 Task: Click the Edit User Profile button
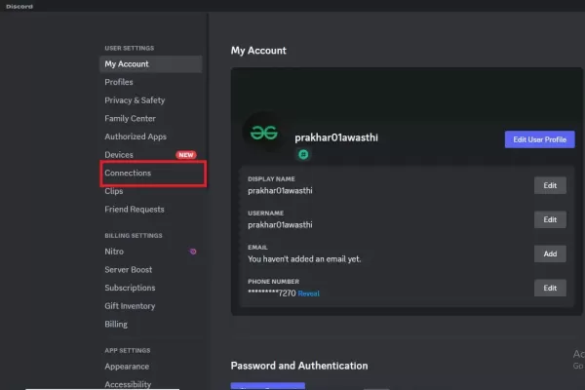pyautogui.click(x=539, y=139)
